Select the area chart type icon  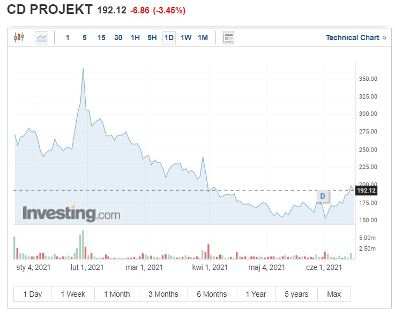[42, 38]
